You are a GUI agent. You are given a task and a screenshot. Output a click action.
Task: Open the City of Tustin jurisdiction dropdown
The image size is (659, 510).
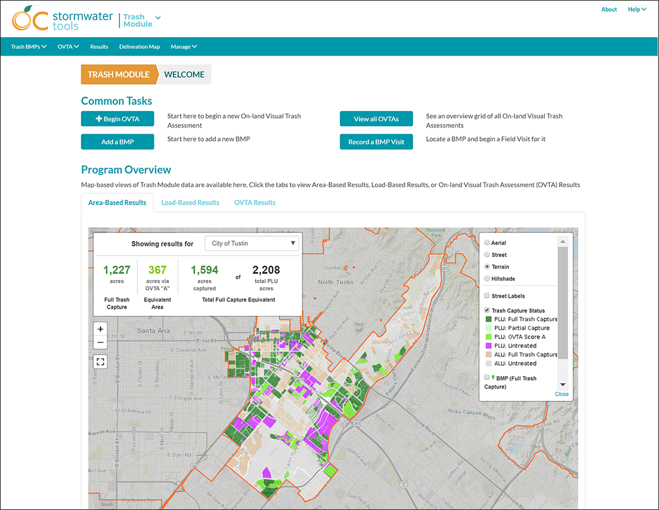[x=252, y=243]
